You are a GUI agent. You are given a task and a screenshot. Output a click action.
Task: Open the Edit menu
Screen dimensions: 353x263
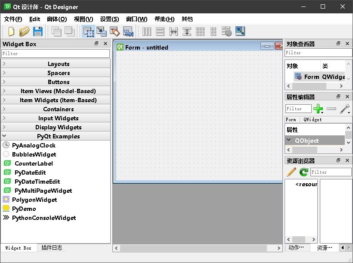click(x=34, y=19)
